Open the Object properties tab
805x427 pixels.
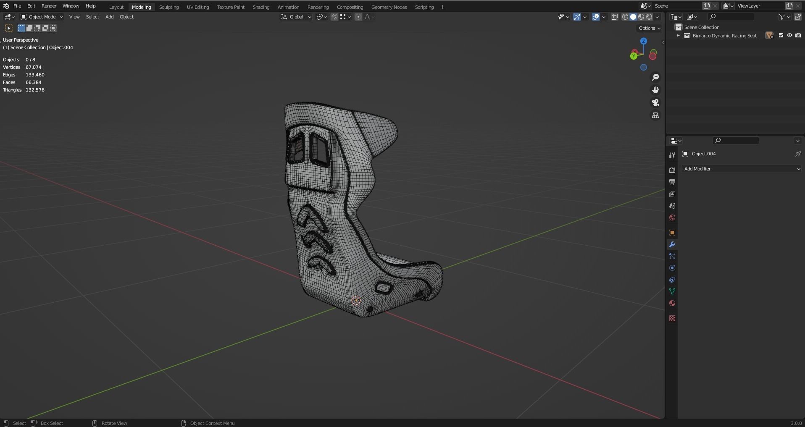tap(672, 233)
